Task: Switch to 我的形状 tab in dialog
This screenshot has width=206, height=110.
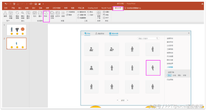Action: [100, 34]
